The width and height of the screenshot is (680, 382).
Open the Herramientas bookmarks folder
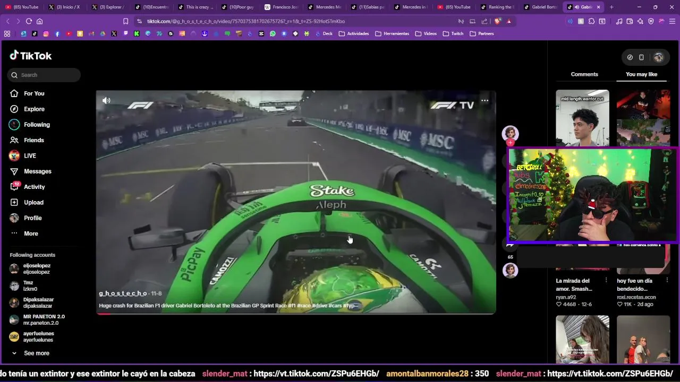pyautogui.click(x=392, y=33)
